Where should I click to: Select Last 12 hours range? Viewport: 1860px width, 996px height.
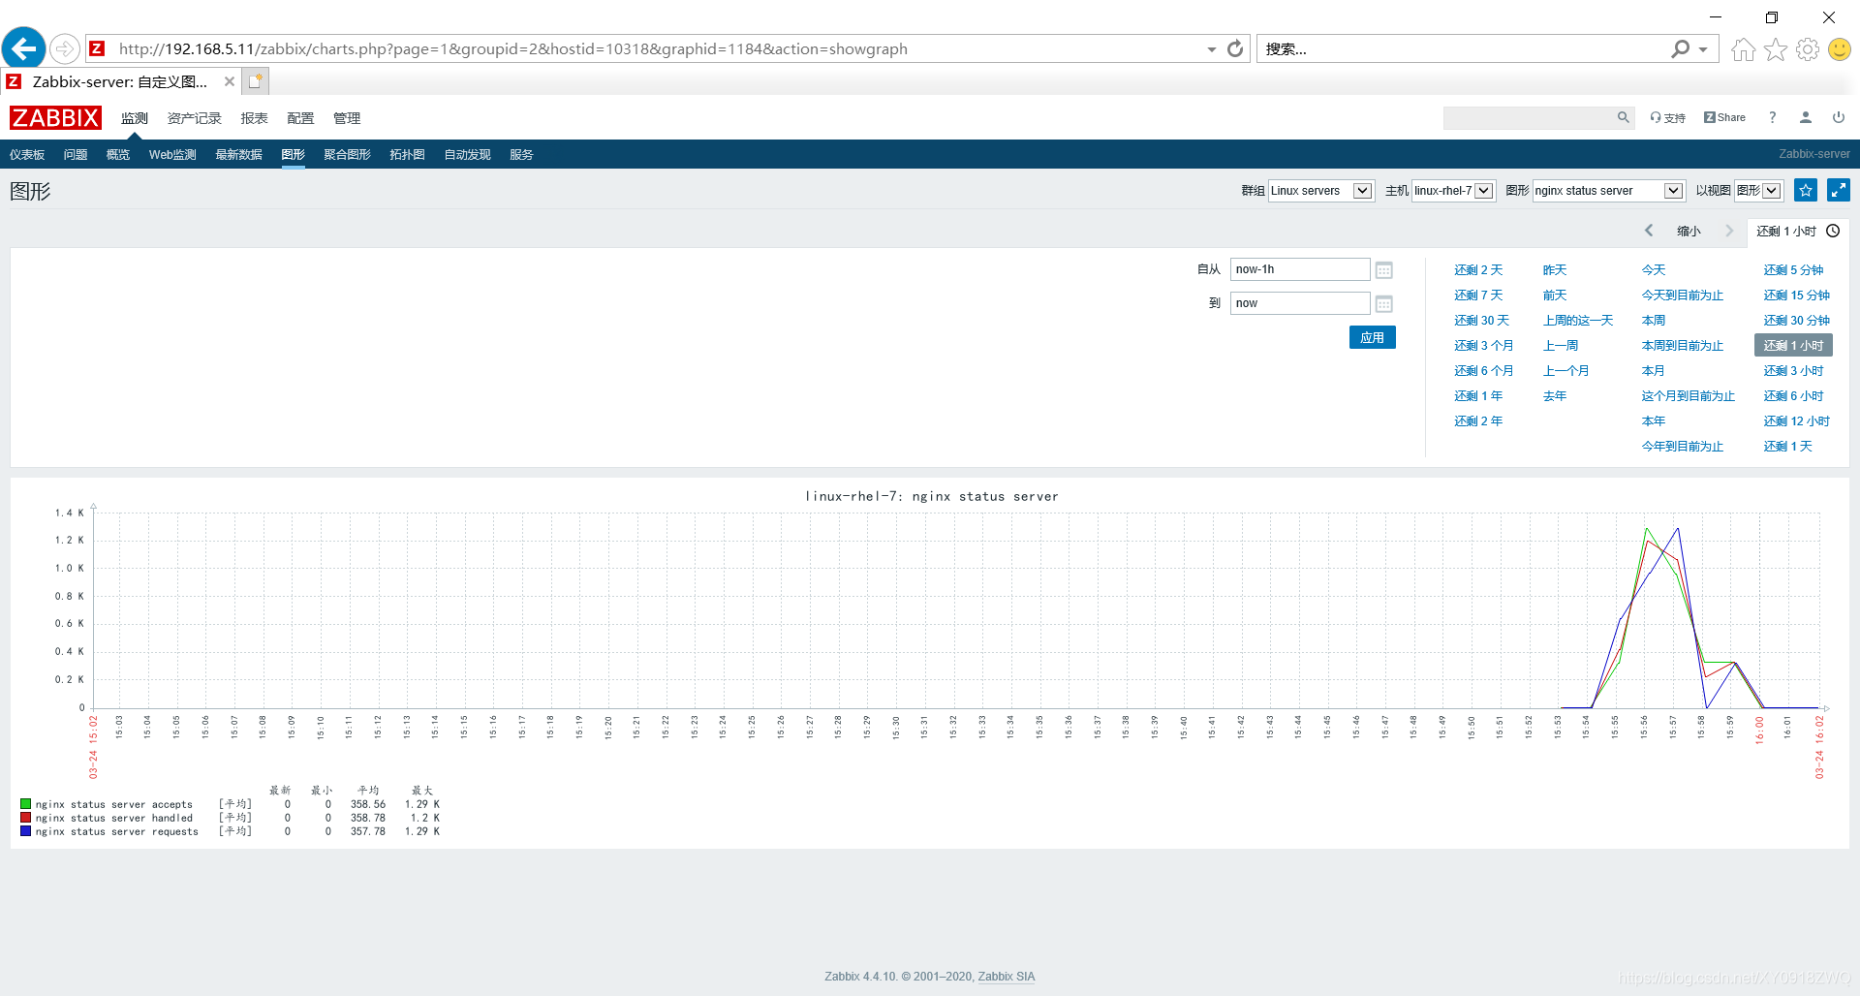tap(1796, 421)
